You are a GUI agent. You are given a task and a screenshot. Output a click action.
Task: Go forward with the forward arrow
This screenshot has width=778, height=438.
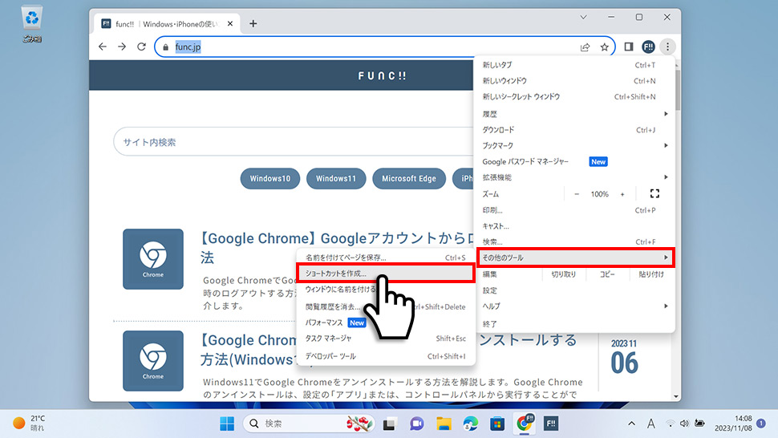122,47
